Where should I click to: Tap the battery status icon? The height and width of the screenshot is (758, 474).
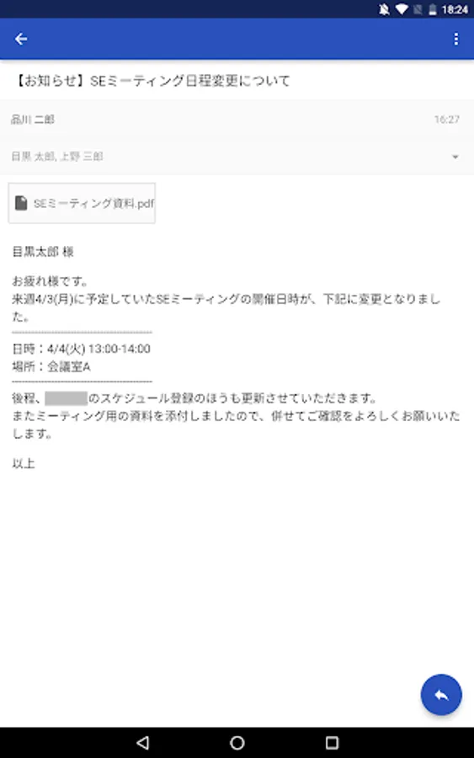coord(433,9)
